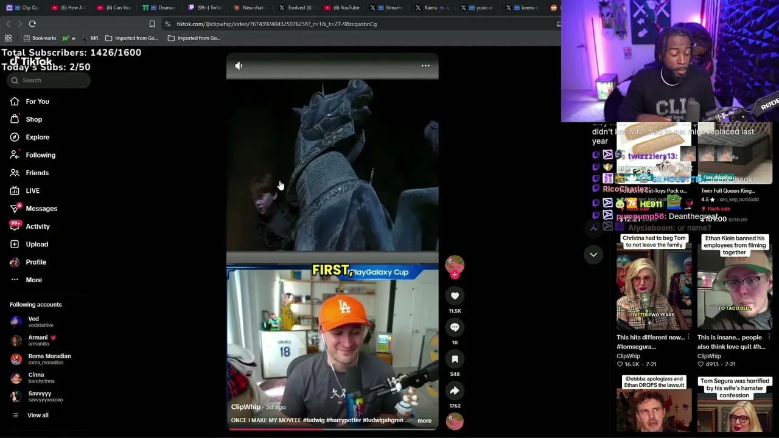Switch to the 'Deanso' browser tab
This screenshot has width=779, height=438.
pyautogui.click(x=159, y=8)
